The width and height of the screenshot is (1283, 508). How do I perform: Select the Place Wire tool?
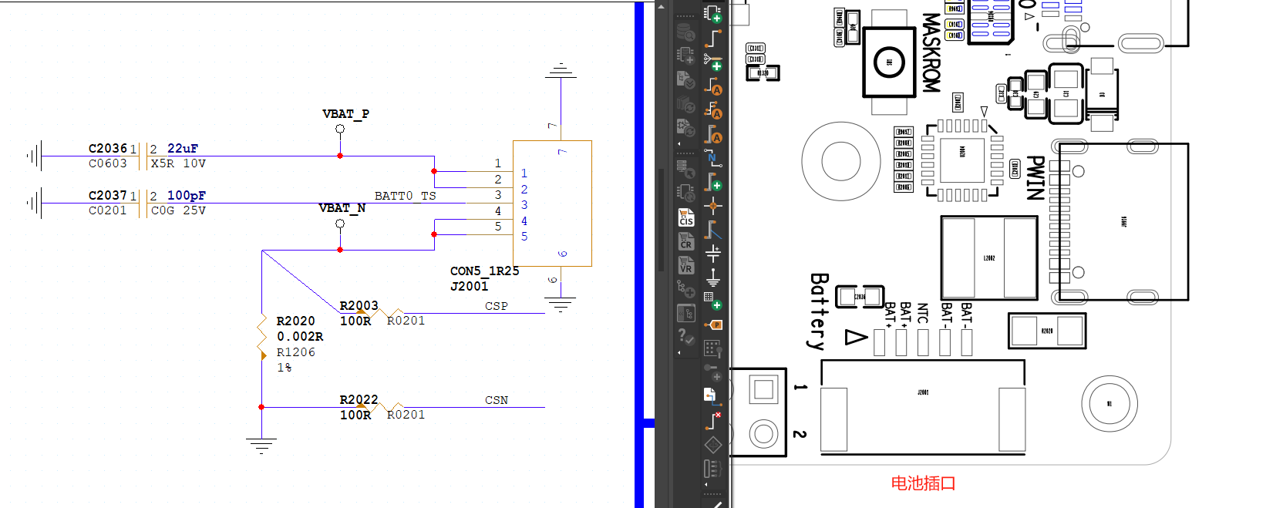point(713,38)
